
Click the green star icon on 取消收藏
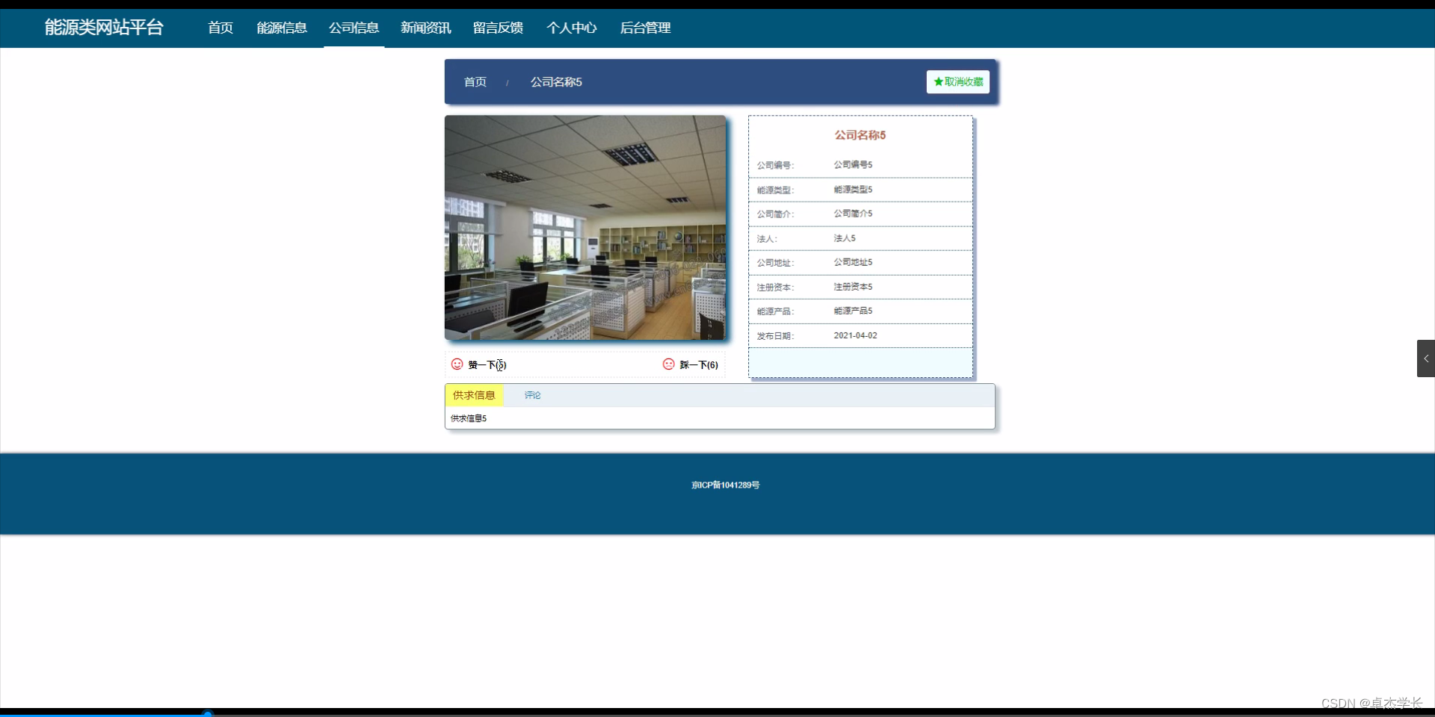point(938,82)
